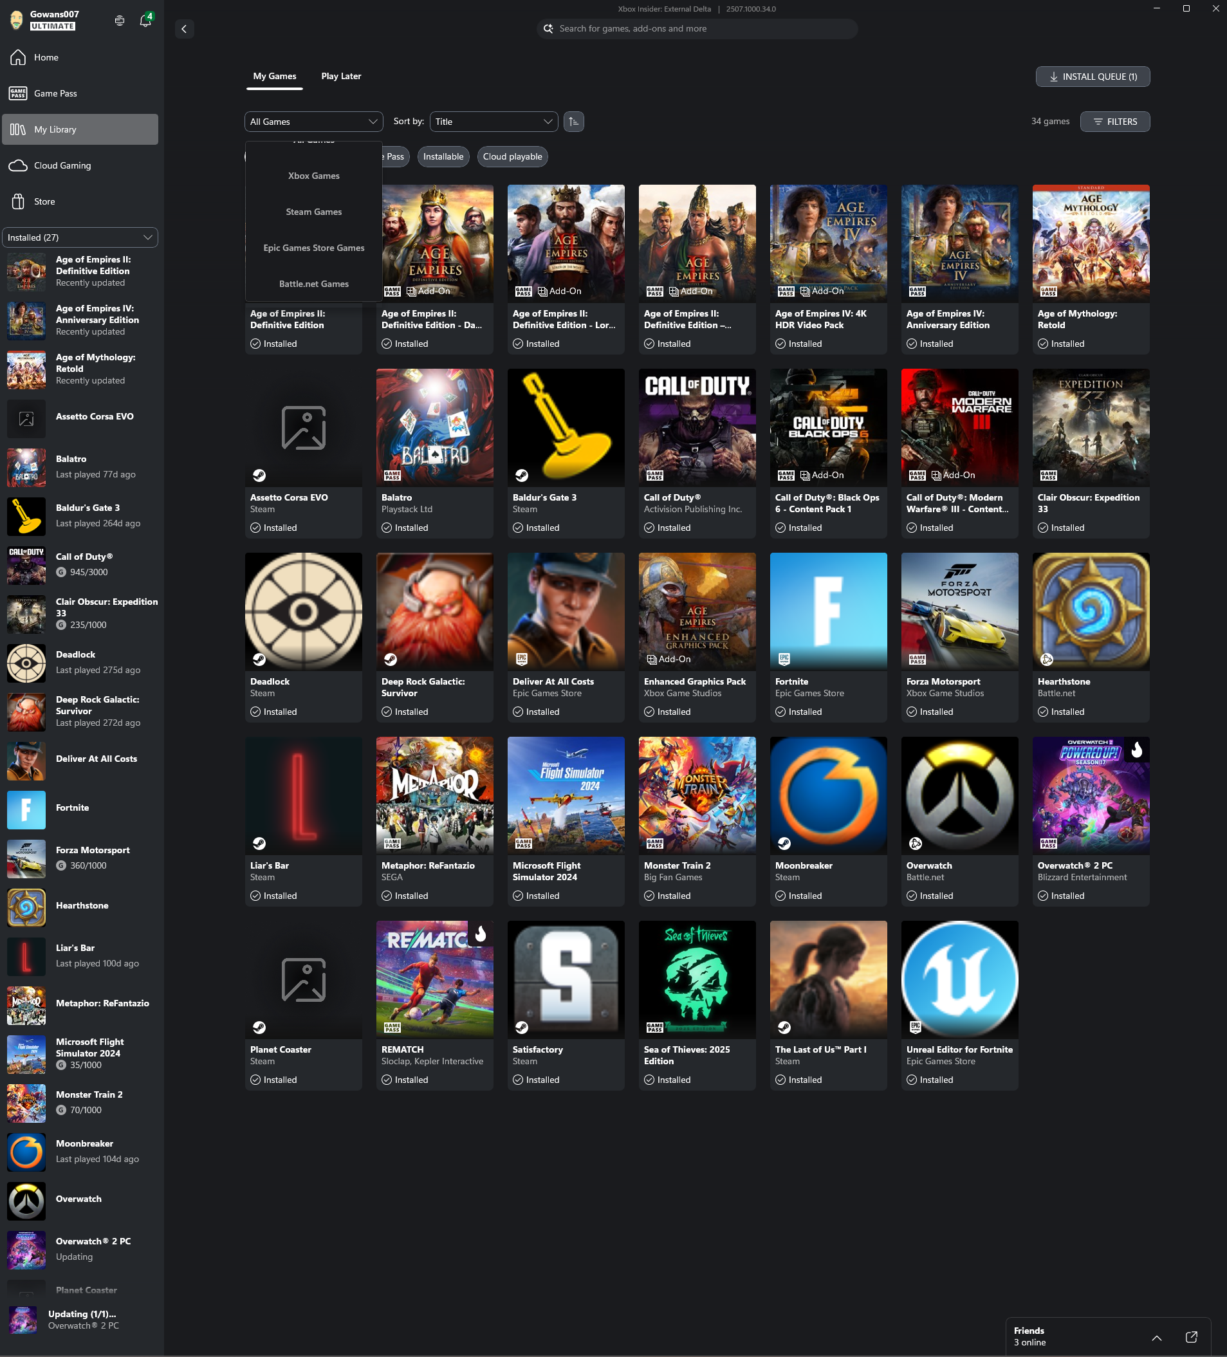Click the printer-like device icon near profile
1227x1357 pixels.
(119, 21)
